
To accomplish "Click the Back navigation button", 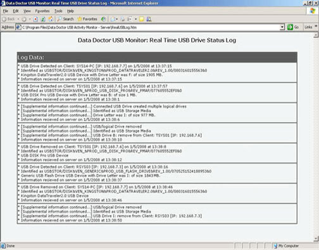I will click(x=8, y=19).
